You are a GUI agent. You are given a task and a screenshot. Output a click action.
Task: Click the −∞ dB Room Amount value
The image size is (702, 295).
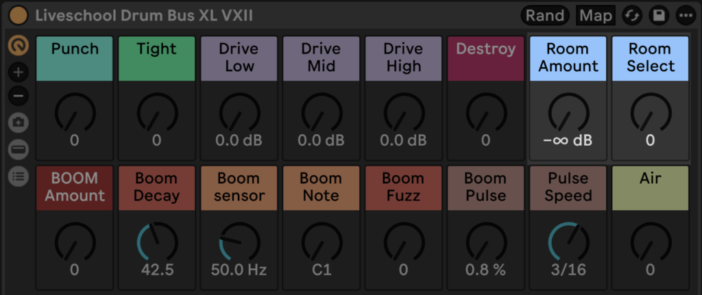point(568,141)
